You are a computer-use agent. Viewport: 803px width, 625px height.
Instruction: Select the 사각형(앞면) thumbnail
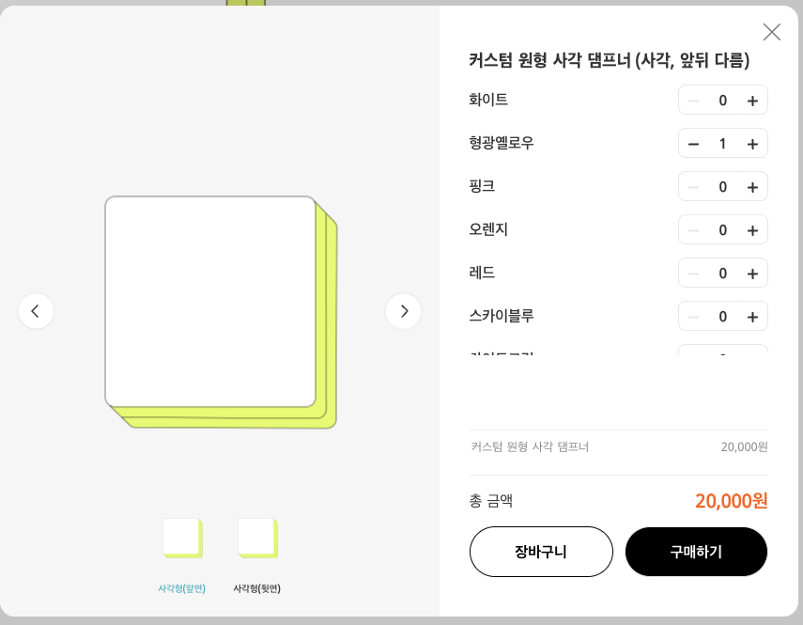point(182,539)
